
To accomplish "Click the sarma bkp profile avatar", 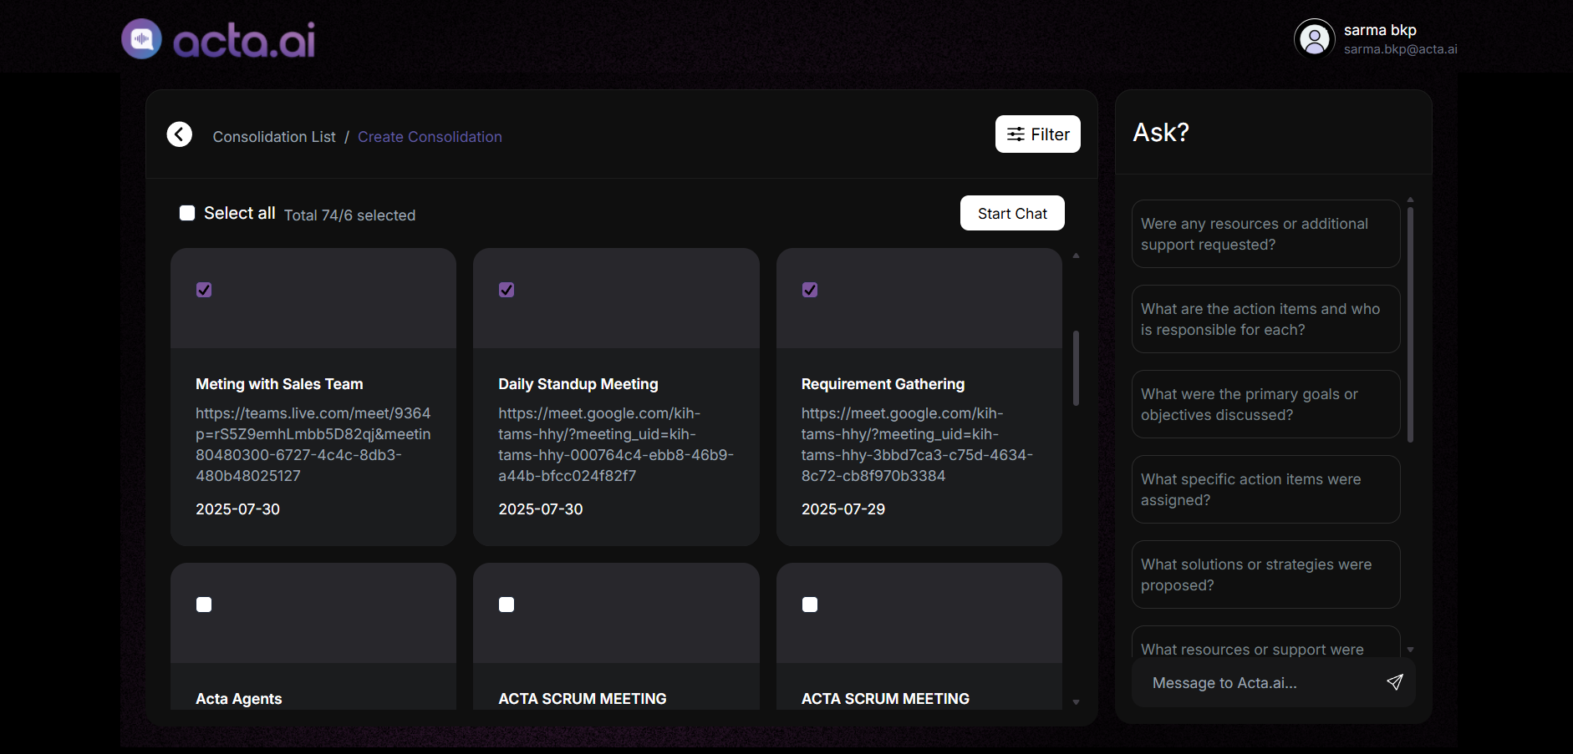I will 1313,38.
